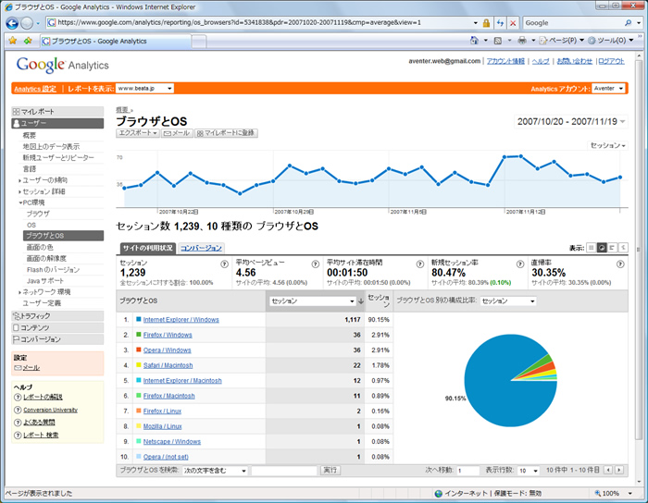This screenshot has height=503, width=648.
Task: Click the red swatch for Opera / Windows
Action: tap(139, 350)
